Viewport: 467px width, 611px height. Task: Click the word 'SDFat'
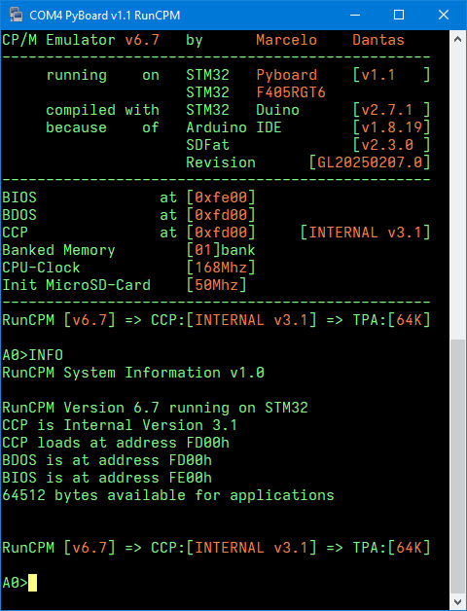pos(208,145)
